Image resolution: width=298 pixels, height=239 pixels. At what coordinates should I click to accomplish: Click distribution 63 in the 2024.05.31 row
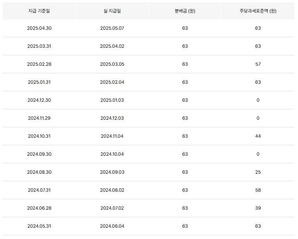(x=185, y=226)
